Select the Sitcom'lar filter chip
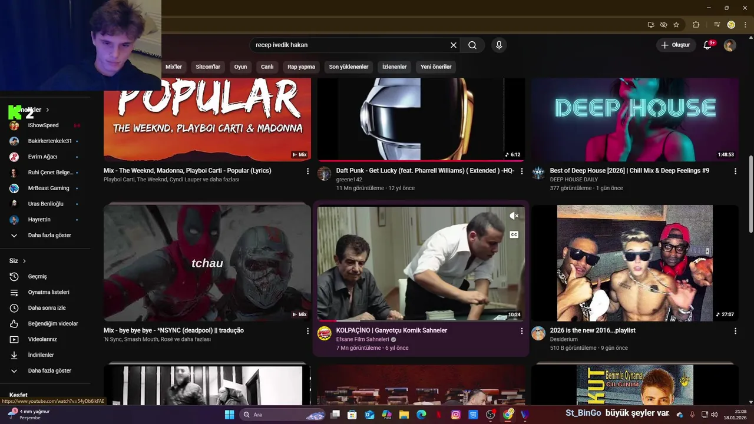This screenshot has height=424, width=754. [x=208, y=67]
